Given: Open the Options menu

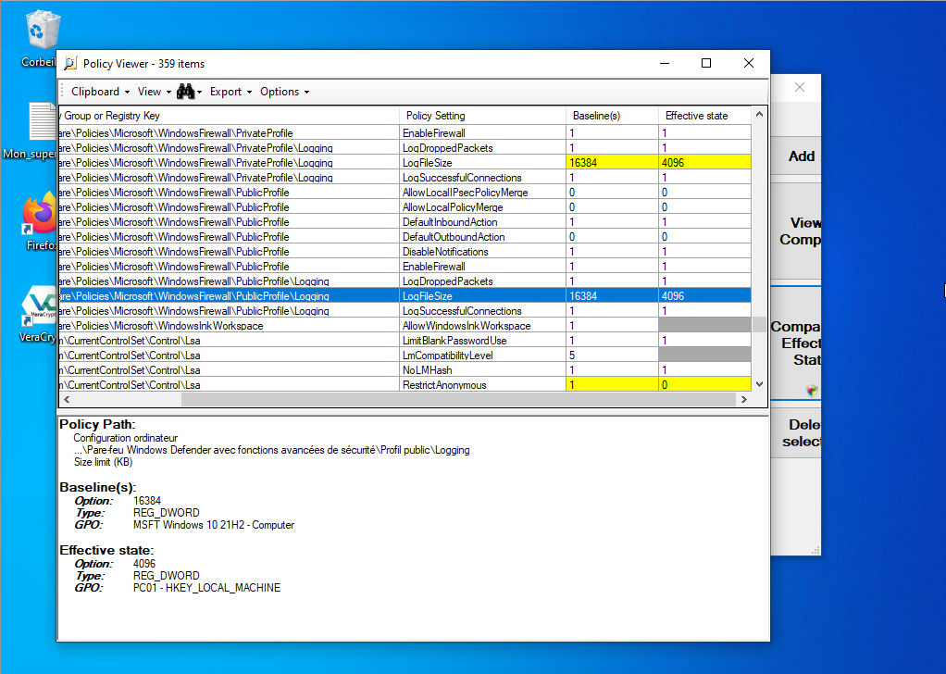Looking at the screenshot, I should click(284, 92).
